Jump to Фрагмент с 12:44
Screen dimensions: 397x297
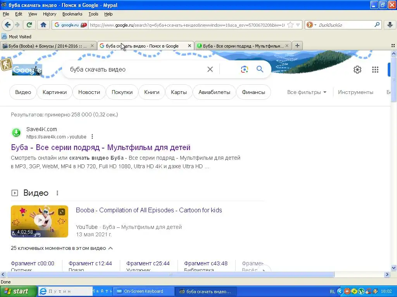tap(90, 263)
